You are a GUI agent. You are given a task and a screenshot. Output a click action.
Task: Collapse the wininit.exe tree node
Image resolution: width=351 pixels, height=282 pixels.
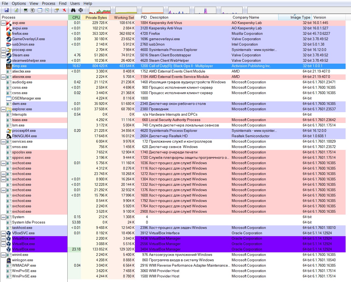coord(3,255)
